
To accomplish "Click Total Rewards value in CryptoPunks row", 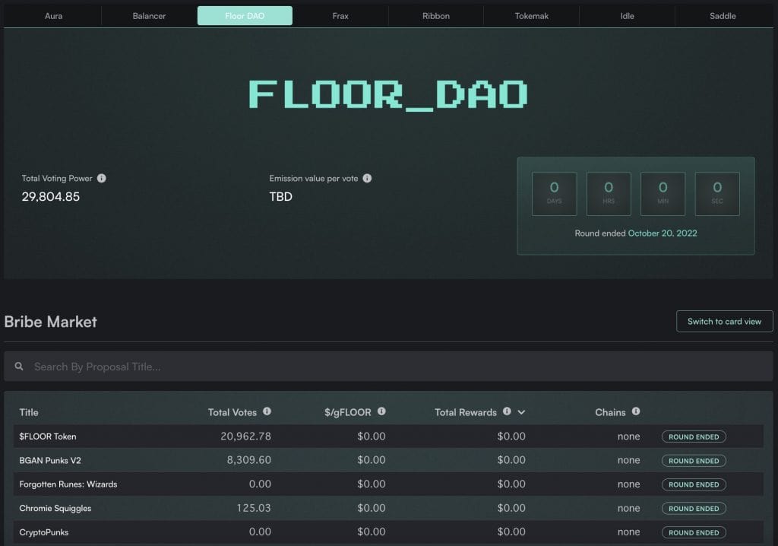I will (x=511, y=532).
